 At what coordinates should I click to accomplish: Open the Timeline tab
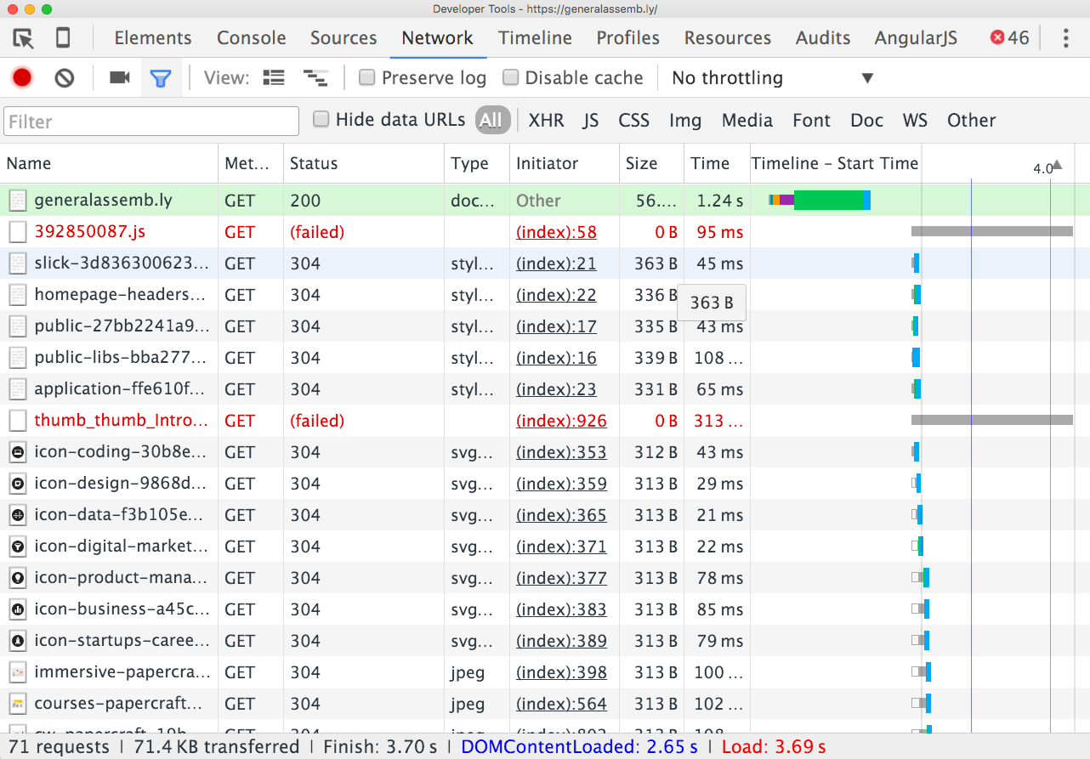coord(536,38)
